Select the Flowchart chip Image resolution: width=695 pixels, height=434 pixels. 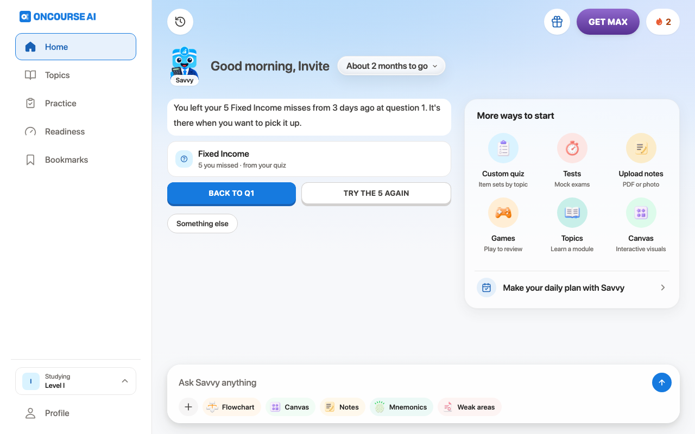[232, 407]
